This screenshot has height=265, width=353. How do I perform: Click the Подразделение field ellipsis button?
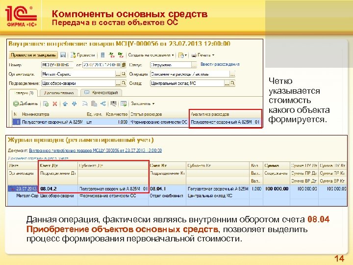pyautogui.click(x=118, y=83)
